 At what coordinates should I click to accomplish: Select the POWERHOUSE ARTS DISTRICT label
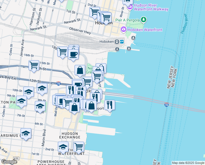pyautogui.click(x=51, y=163)
